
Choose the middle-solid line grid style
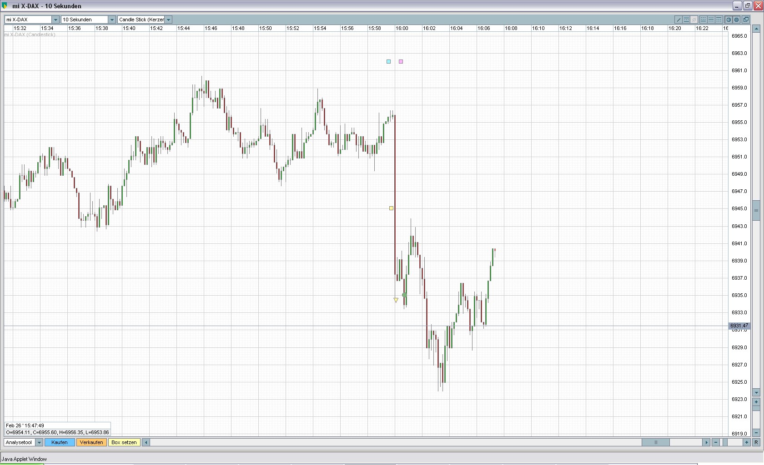tap(711, 20)
